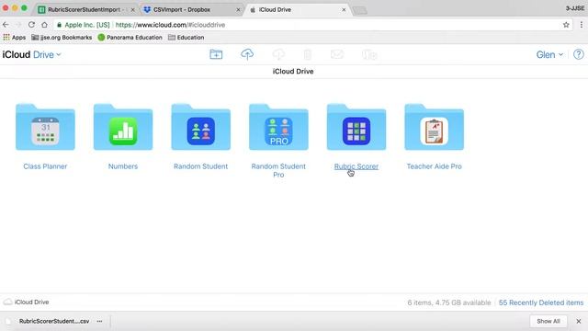The height and width of the screenshot is (331, 588).
Task: Click the Show All downloads button
Action: pyautogui.click(x=548, y=321)
